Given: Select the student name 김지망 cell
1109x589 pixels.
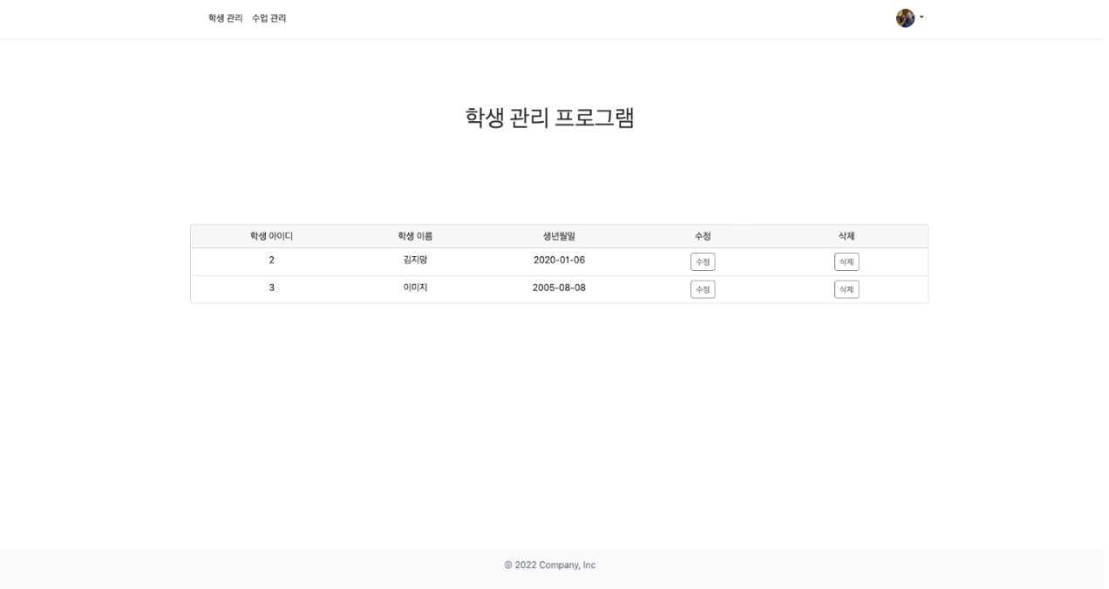Looking at the screenshot, I should [415, 260].
